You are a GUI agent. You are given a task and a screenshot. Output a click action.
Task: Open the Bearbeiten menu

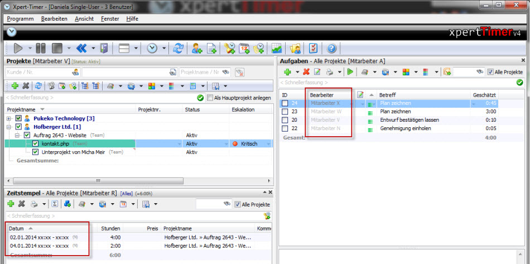pyautogui.click(x=55, y=19)
